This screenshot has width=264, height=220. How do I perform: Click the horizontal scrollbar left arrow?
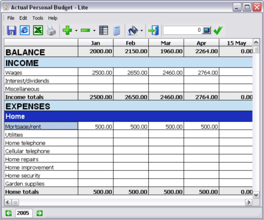pyautogui.click(x=7, y=202)
